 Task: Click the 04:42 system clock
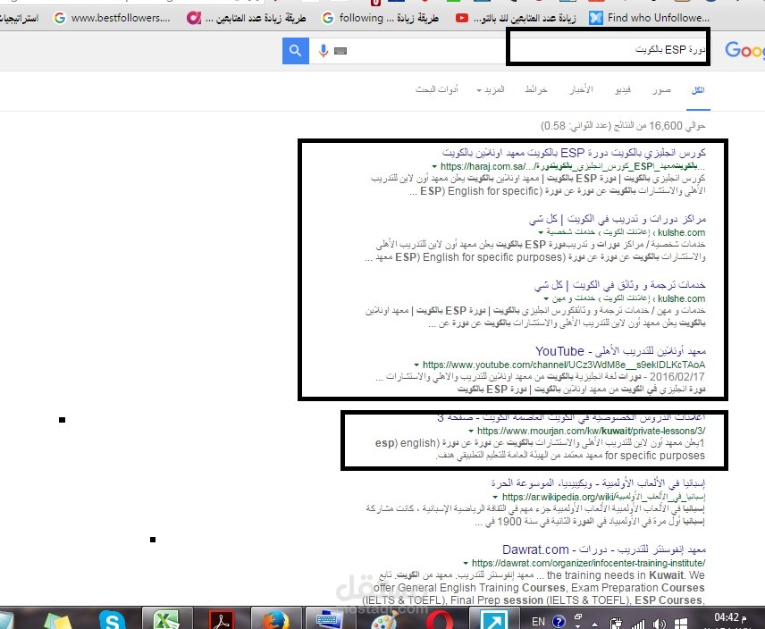730,617
